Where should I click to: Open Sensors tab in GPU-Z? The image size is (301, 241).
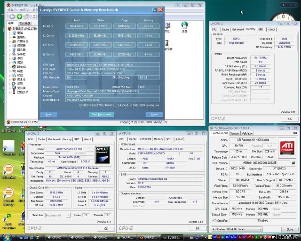point(235,133)
